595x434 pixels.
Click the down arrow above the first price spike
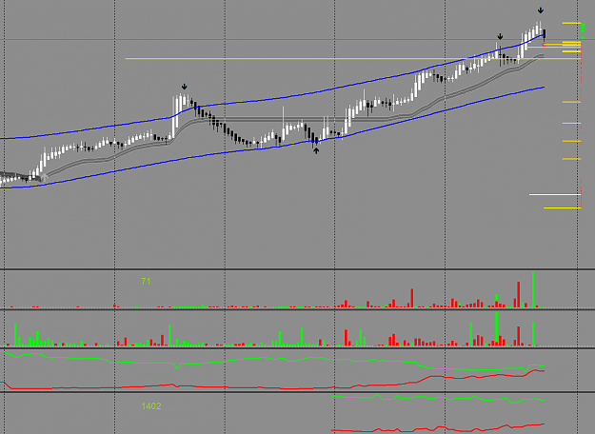point(184,87)
